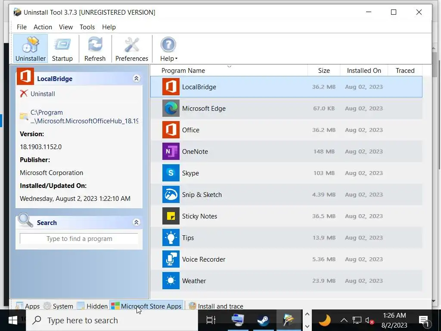Open the C:\Program install path link
This screenshot has width=441, height=331.
pyautogui.click(x=84, y=116)
